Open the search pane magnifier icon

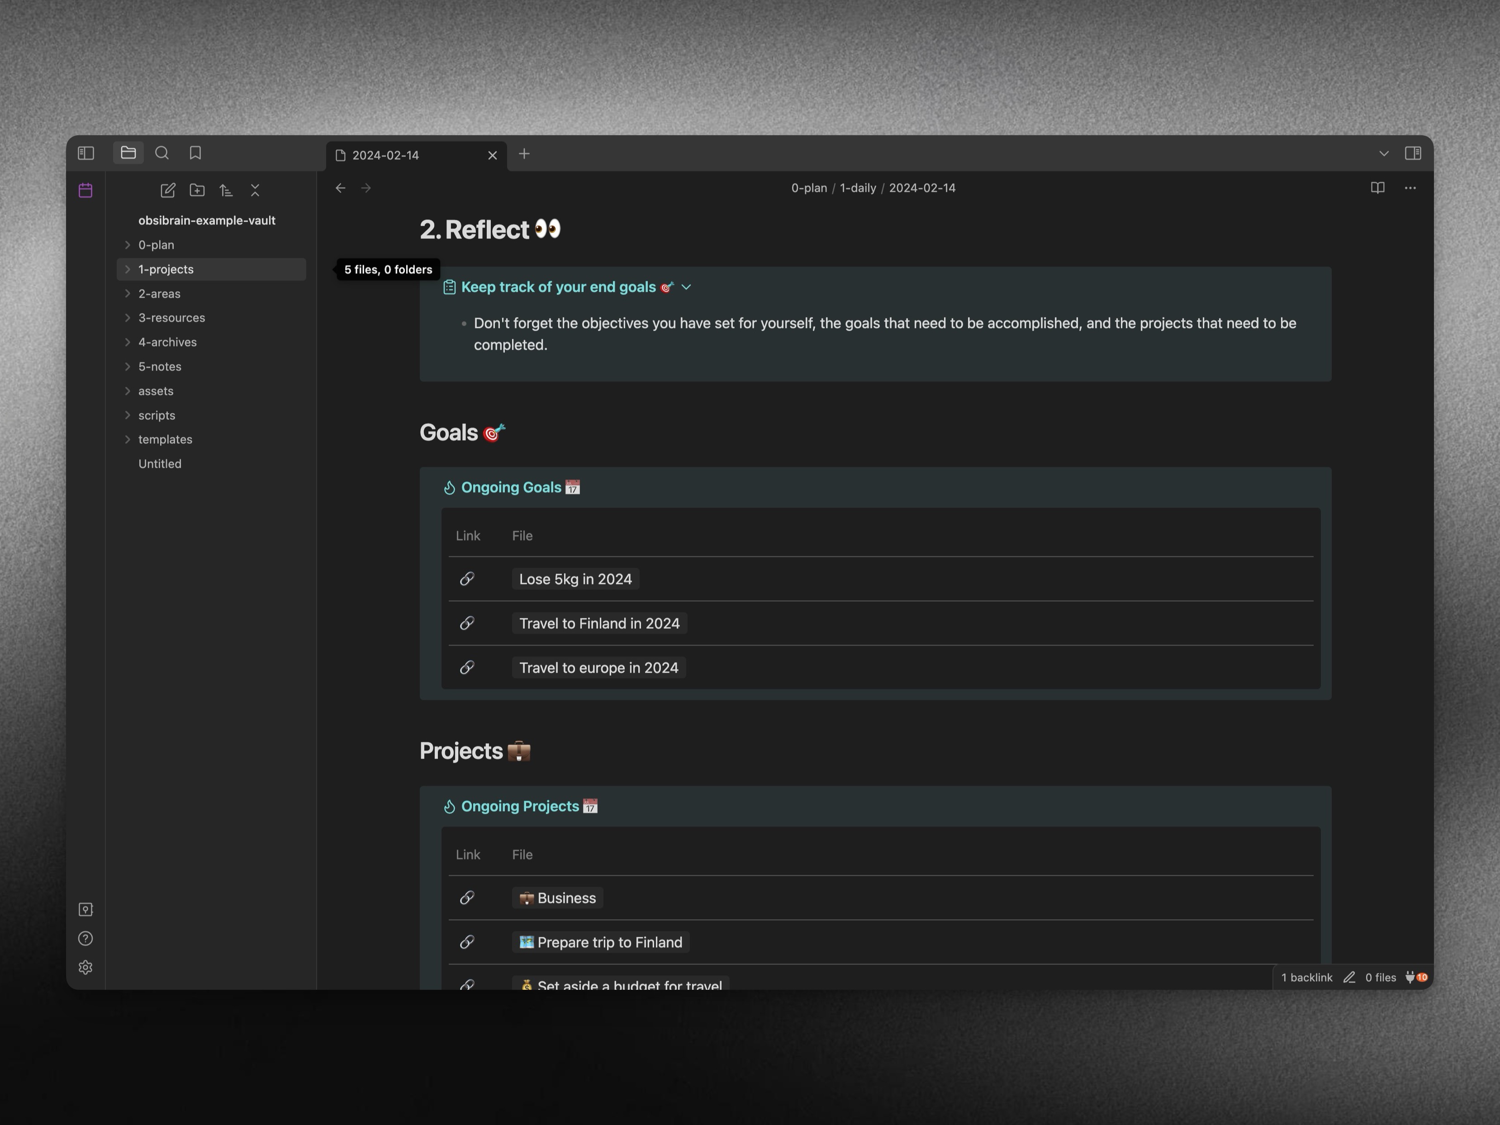(161, 153)
